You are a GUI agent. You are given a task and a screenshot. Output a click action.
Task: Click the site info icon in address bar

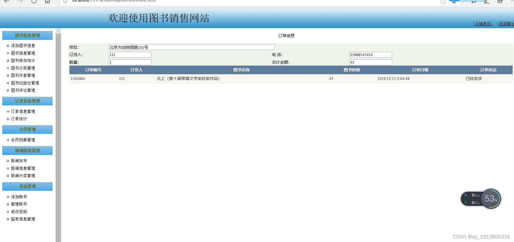65,1
